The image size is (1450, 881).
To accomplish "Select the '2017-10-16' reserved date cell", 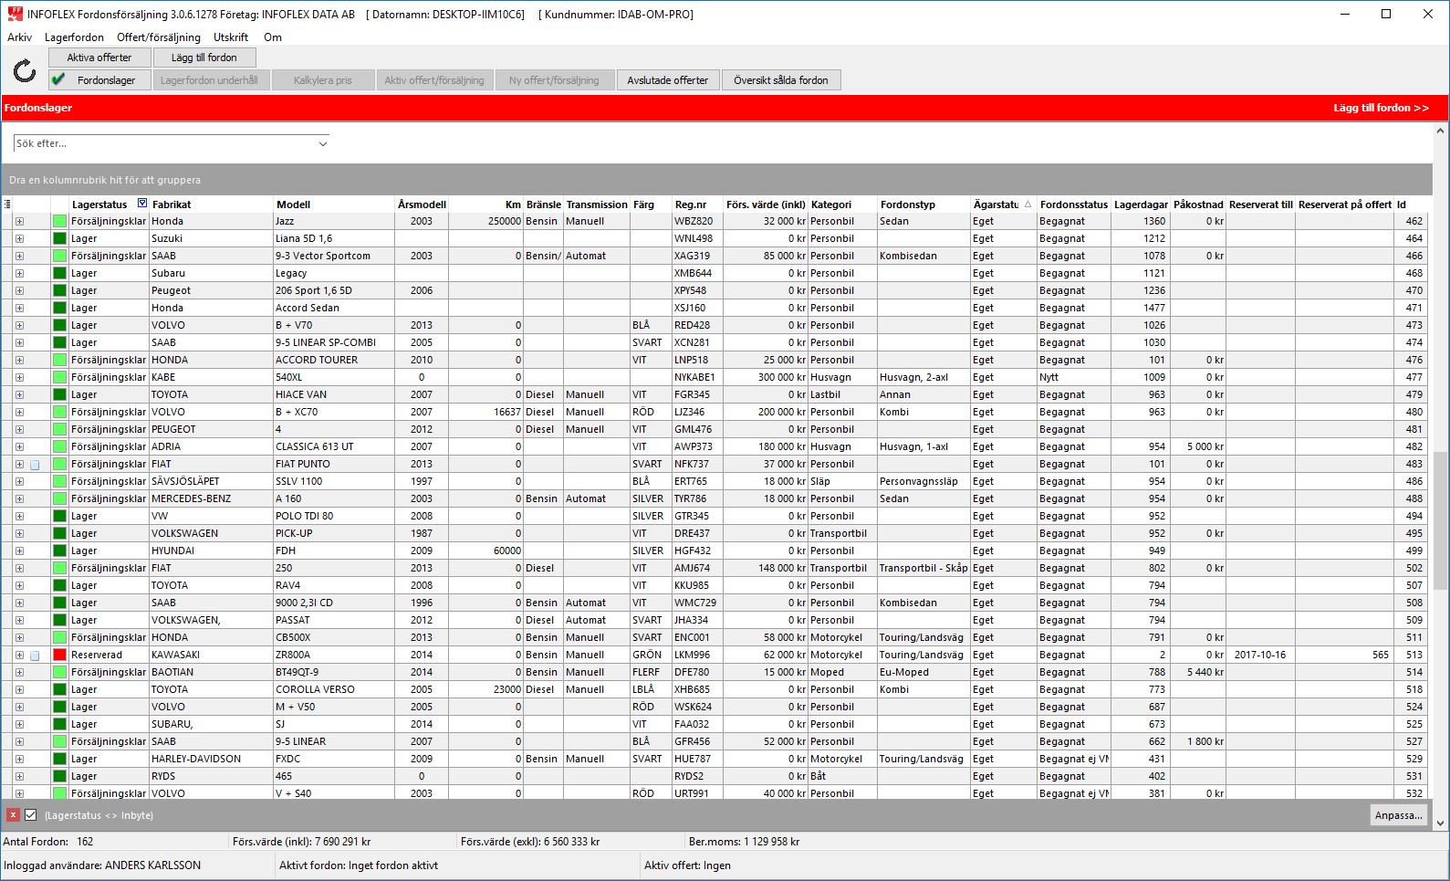I will (x=1260, y=656).
